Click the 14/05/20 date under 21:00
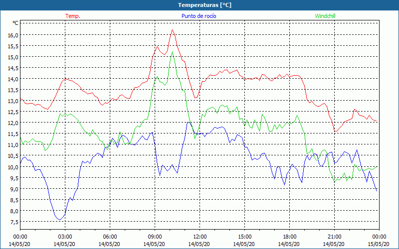 coord(334,244)
